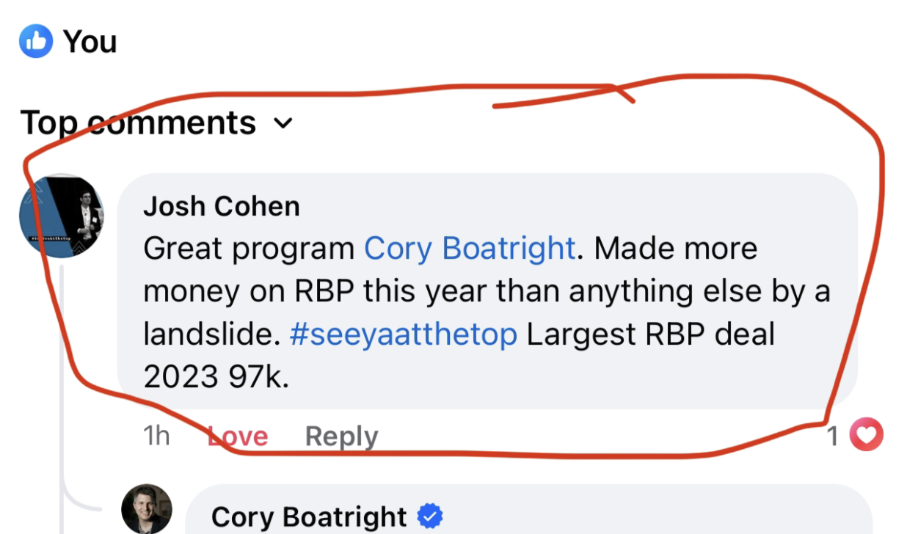This screenshot has height=534, width=907.
Task: Open Cory Boatright's profile picture
Action: (147, 509)
